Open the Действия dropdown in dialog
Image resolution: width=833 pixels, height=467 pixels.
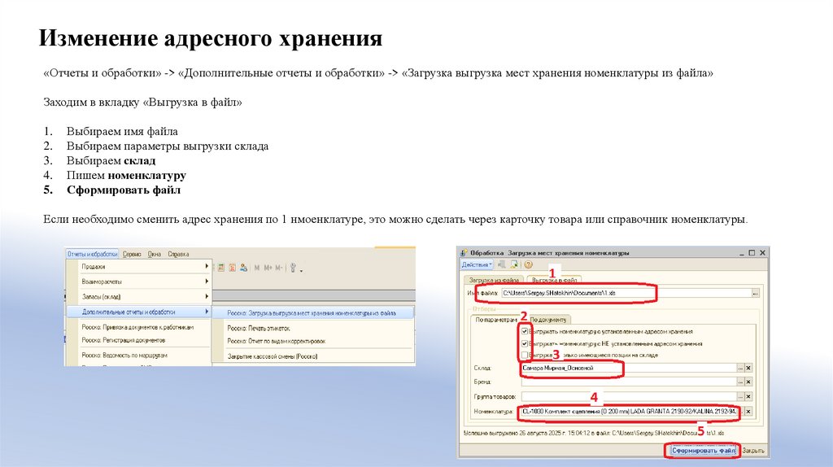click(x=477, y=264)
